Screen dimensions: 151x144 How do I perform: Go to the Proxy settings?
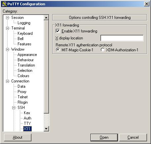(x=22, y=92)
